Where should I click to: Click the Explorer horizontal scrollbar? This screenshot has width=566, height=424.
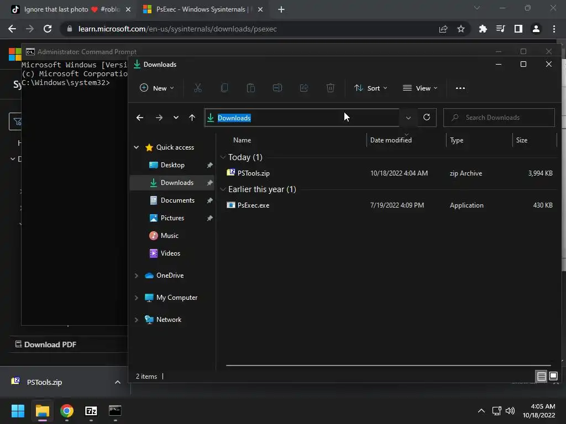point(389,365)
